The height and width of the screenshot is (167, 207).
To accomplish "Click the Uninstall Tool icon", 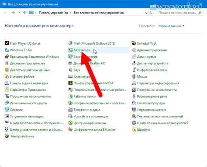I will (134, 43).
